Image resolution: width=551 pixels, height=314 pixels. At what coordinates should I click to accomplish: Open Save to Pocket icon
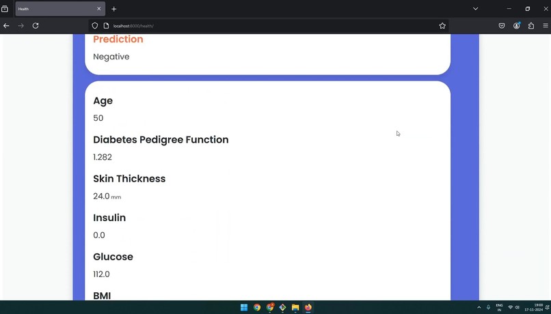pyautogui.click(x=502, y=26)
